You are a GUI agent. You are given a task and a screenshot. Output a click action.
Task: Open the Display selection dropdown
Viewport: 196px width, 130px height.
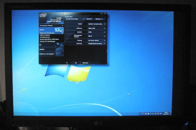click(97, 24)
